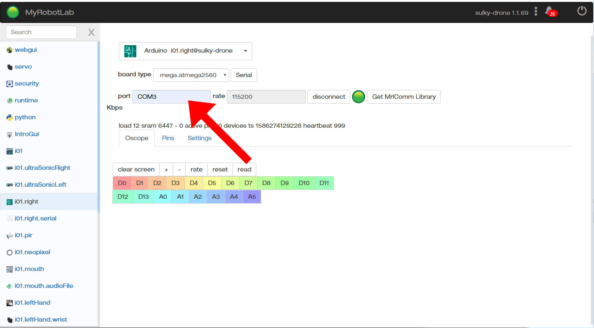Toggle the D2 pin trace
Screen dimensions: 594x328
(157, 183)
